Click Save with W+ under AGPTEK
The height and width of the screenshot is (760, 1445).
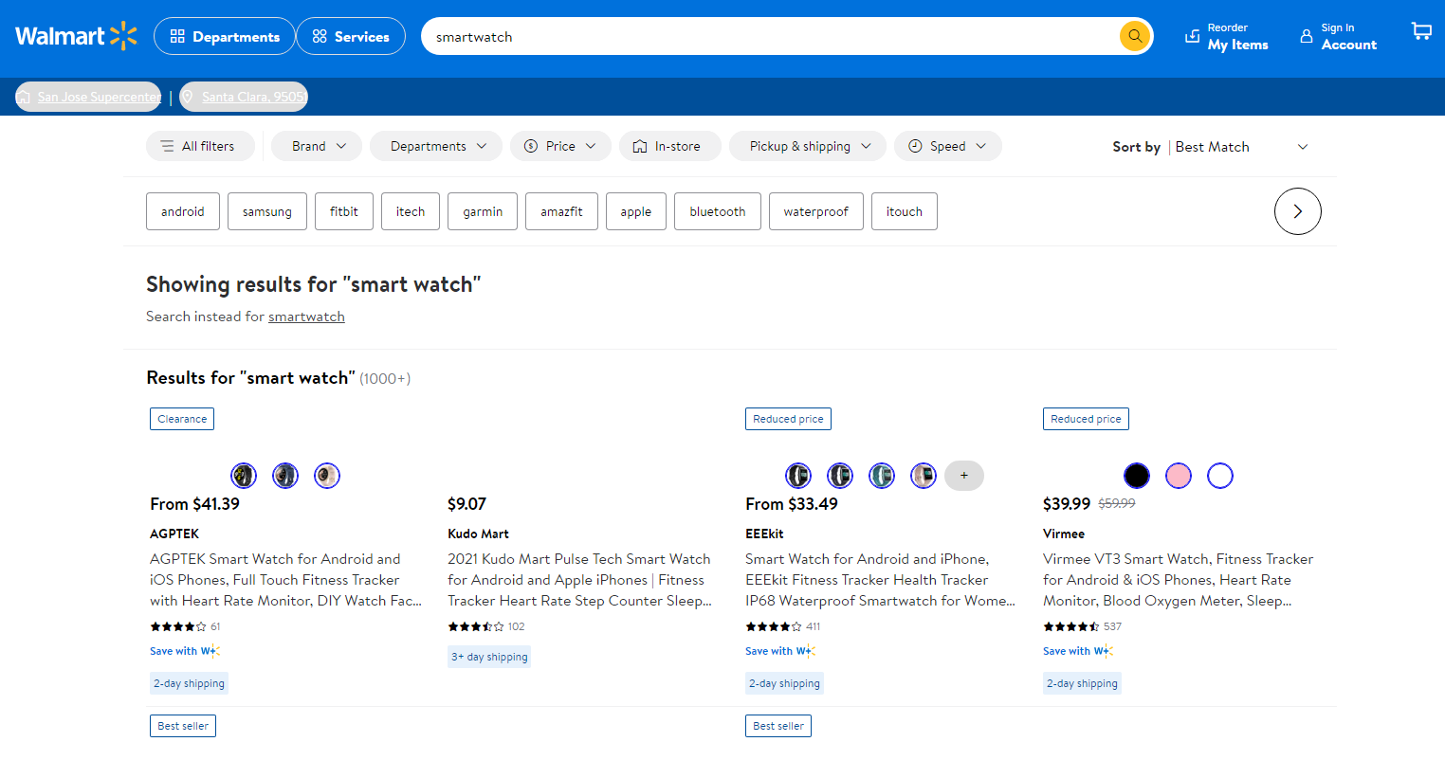(185, 651)
